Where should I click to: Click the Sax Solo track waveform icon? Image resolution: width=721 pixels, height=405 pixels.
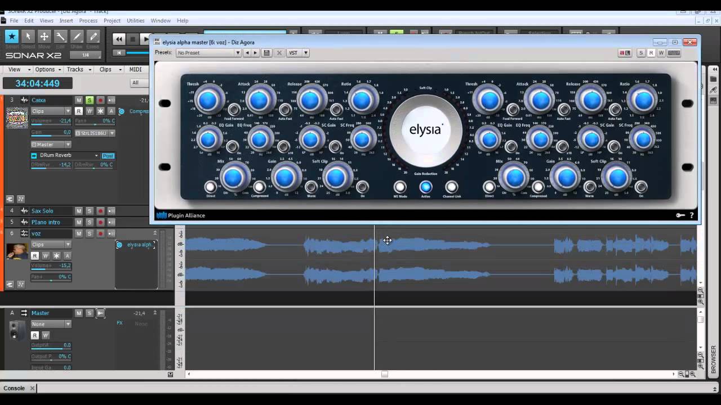24,211
